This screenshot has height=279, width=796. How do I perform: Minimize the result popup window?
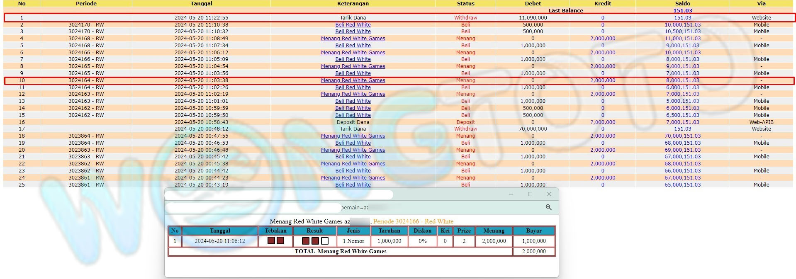point(511,194)
